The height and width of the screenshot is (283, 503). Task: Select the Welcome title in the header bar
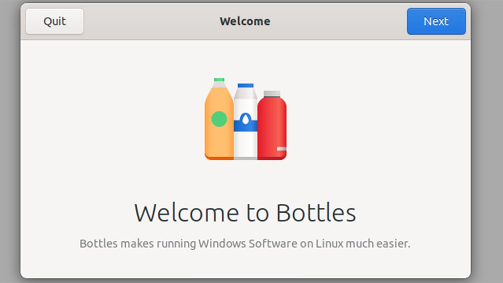coord(245,21)
